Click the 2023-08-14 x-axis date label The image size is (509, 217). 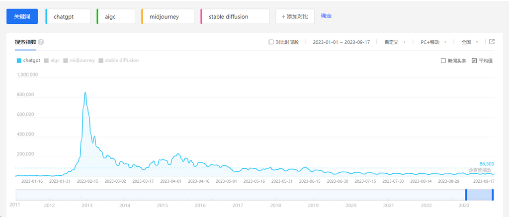tap(421, 181)
